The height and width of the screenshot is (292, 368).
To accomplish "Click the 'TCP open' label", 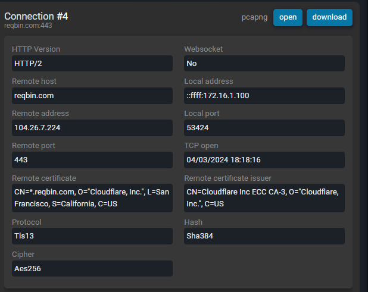I will [201, 146].
